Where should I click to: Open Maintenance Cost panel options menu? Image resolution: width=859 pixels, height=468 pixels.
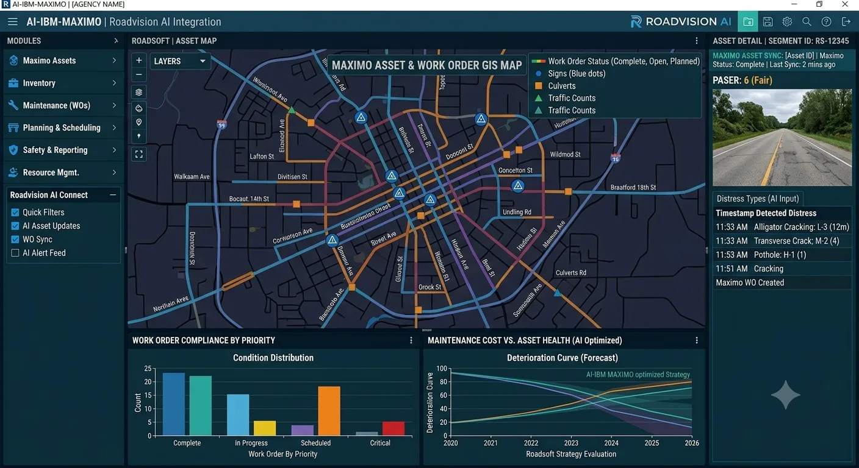coord(697,341)
